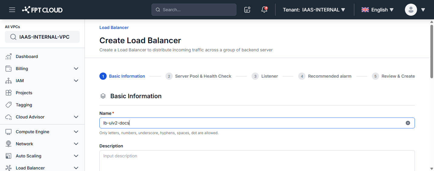
Task: Click the search magnifier in top bar
Action: [x=158, y=10]
